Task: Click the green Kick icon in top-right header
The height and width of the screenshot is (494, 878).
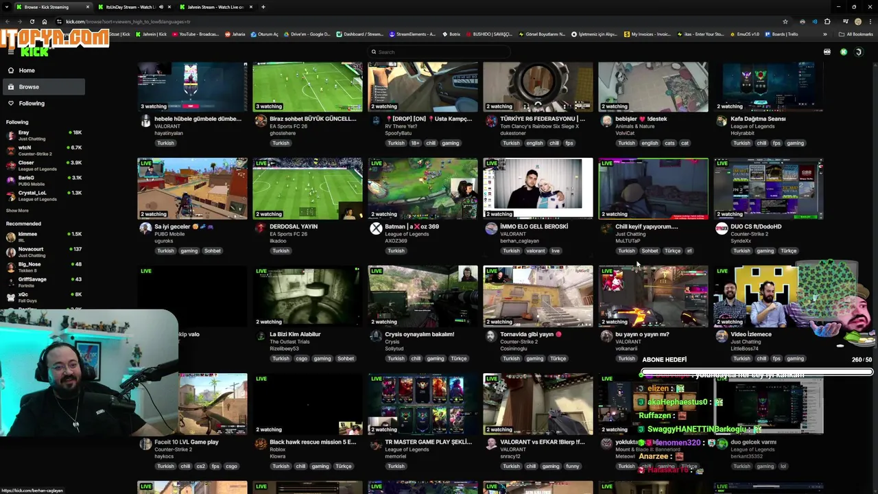Action: coord(844,52)
